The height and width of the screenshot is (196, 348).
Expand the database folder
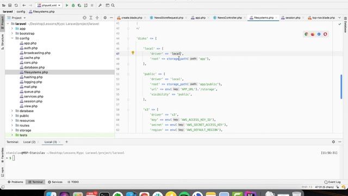click(12, 111)
